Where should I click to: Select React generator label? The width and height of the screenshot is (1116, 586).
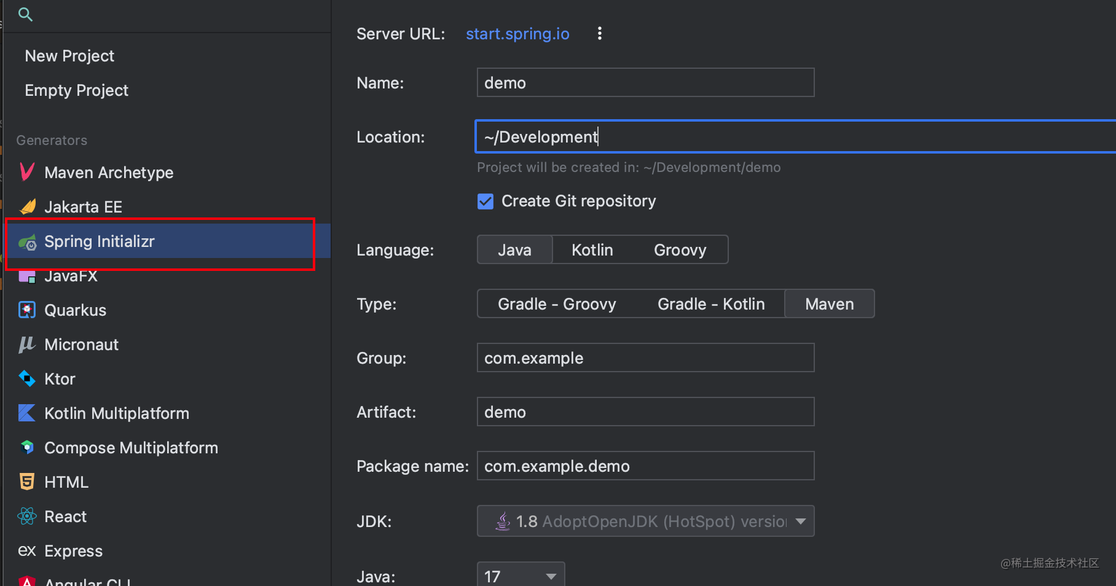(x=66, y=517)
